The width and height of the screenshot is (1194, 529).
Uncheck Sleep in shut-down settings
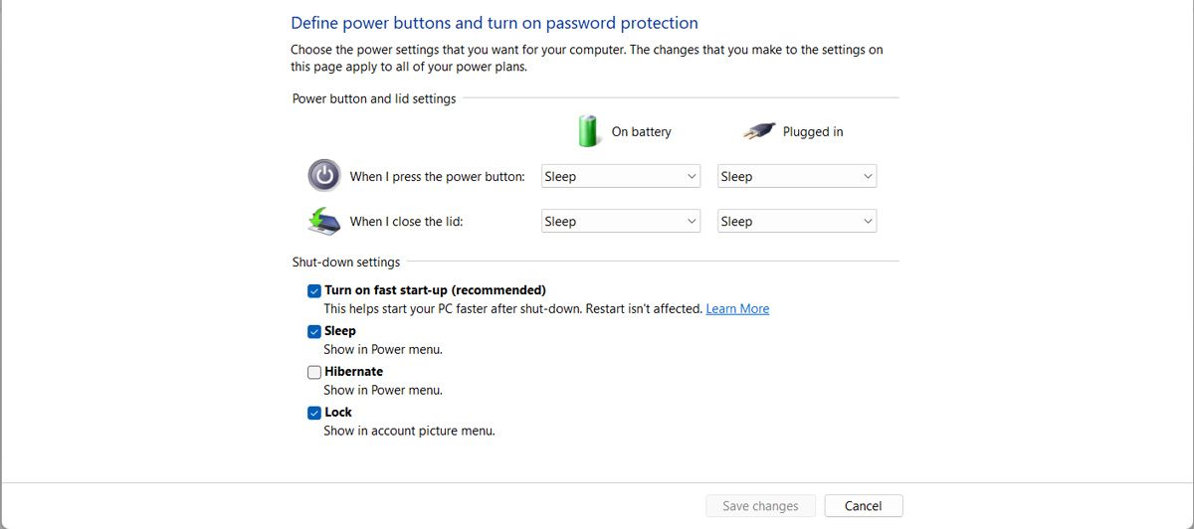click(314, 331)
